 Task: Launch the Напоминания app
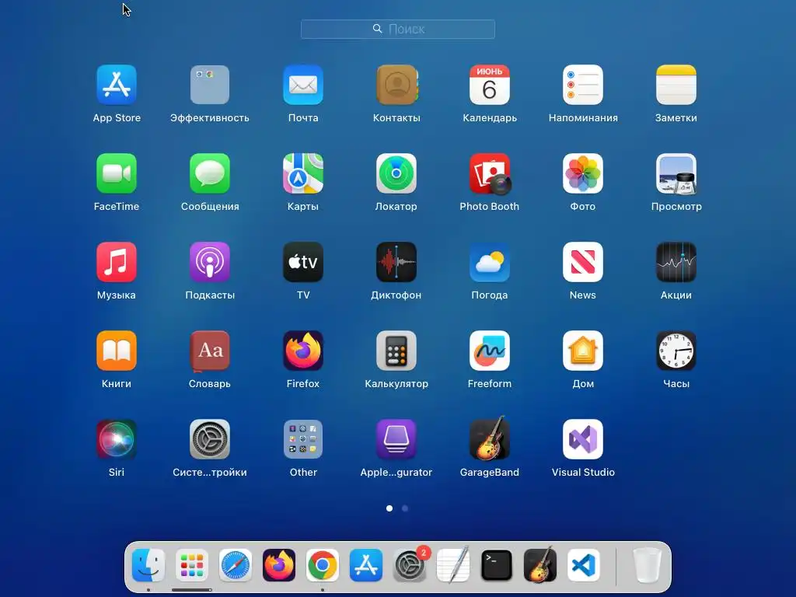(x=583, y=85)
